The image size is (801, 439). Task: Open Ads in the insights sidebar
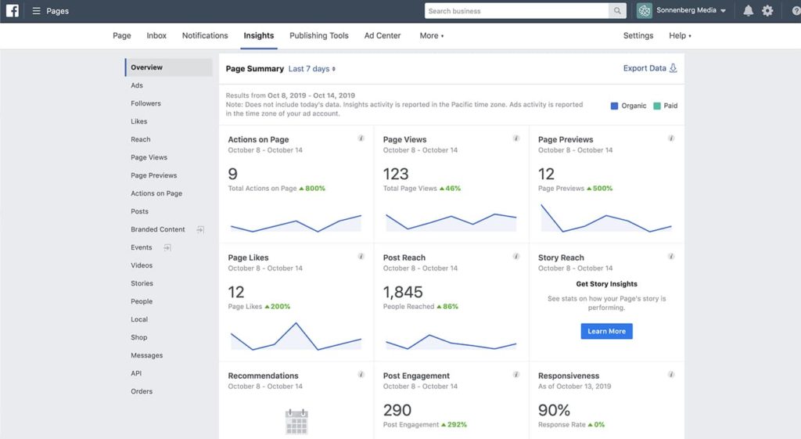pyautogui.click(x=137, y=85)
